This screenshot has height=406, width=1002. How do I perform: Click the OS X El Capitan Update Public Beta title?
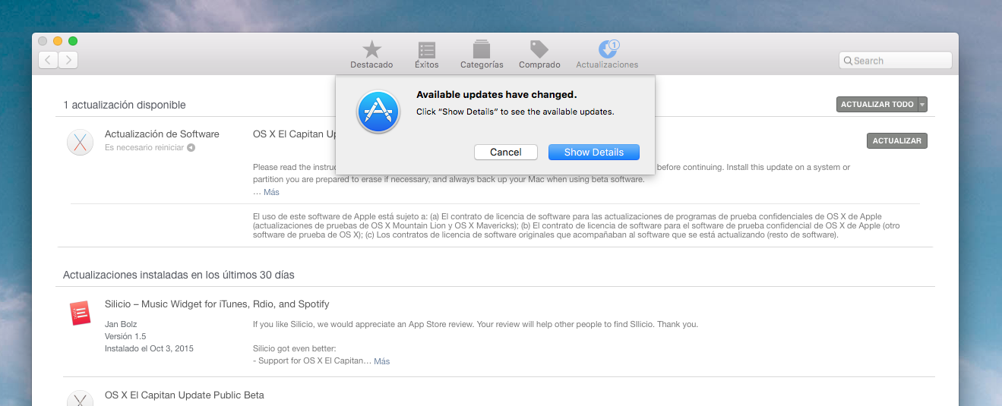coord(185,395)
